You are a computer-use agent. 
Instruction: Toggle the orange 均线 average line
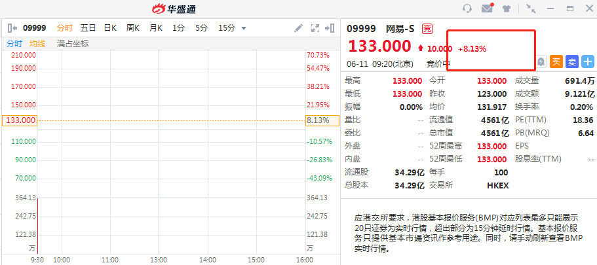(x=37, y=44)
